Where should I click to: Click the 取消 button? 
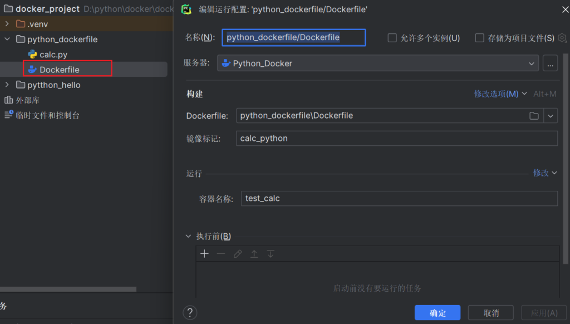coord(490,313)
